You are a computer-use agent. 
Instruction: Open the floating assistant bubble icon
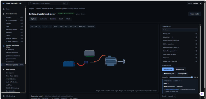click(201, 94)
